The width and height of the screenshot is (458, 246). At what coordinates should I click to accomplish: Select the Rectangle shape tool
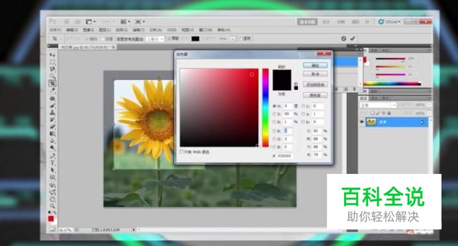pyautogui.click(x=52, y=177)
